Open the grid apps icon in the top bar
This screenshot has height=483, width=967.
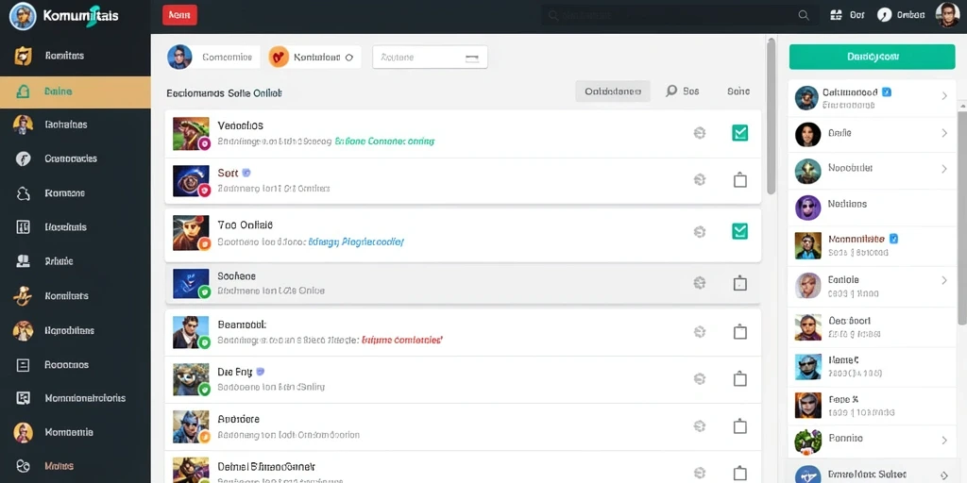837,15
